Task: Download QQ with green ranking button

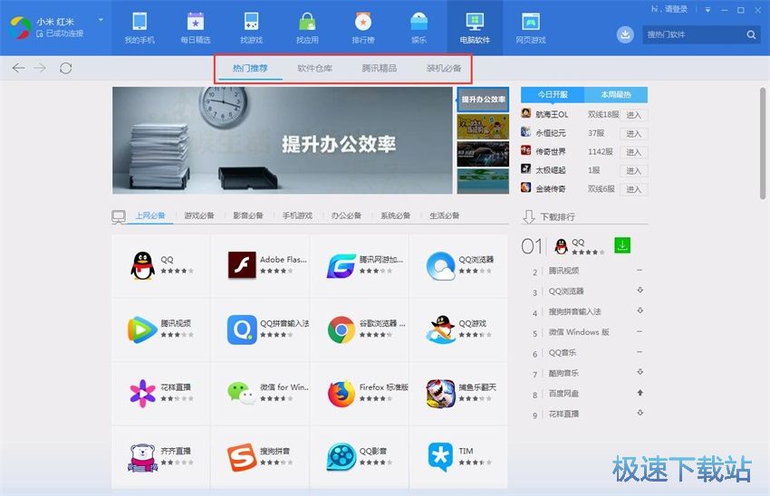Action: (622, 245)
